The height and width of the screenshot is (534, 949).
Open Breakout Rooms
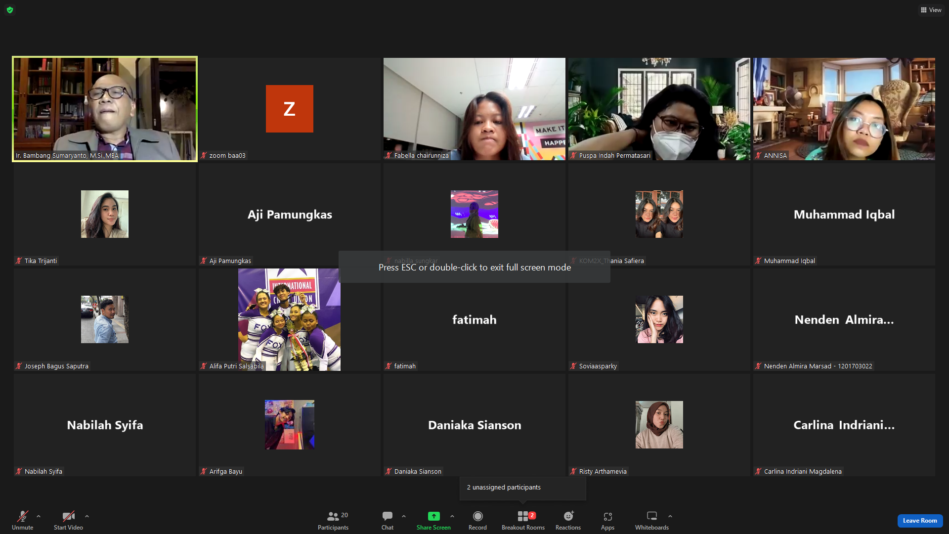click(523, 520)
